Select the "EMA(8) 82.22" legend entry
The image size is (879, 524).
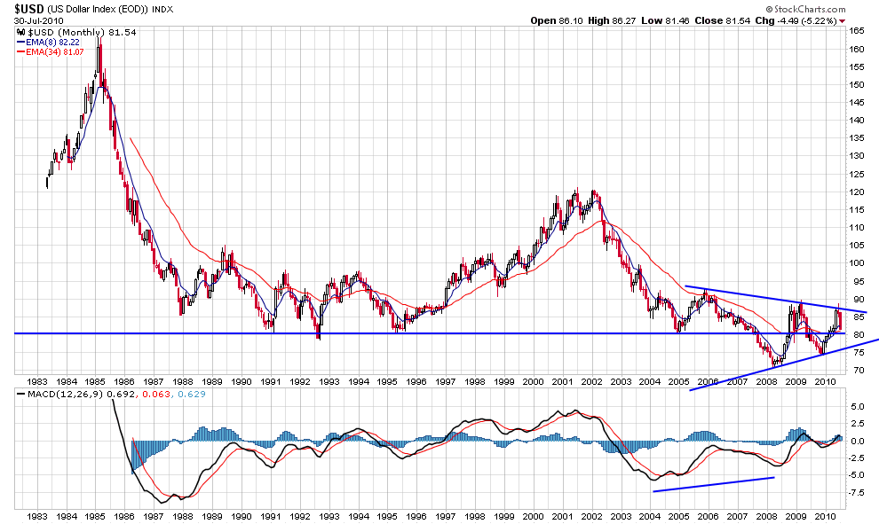coord(52,42)
